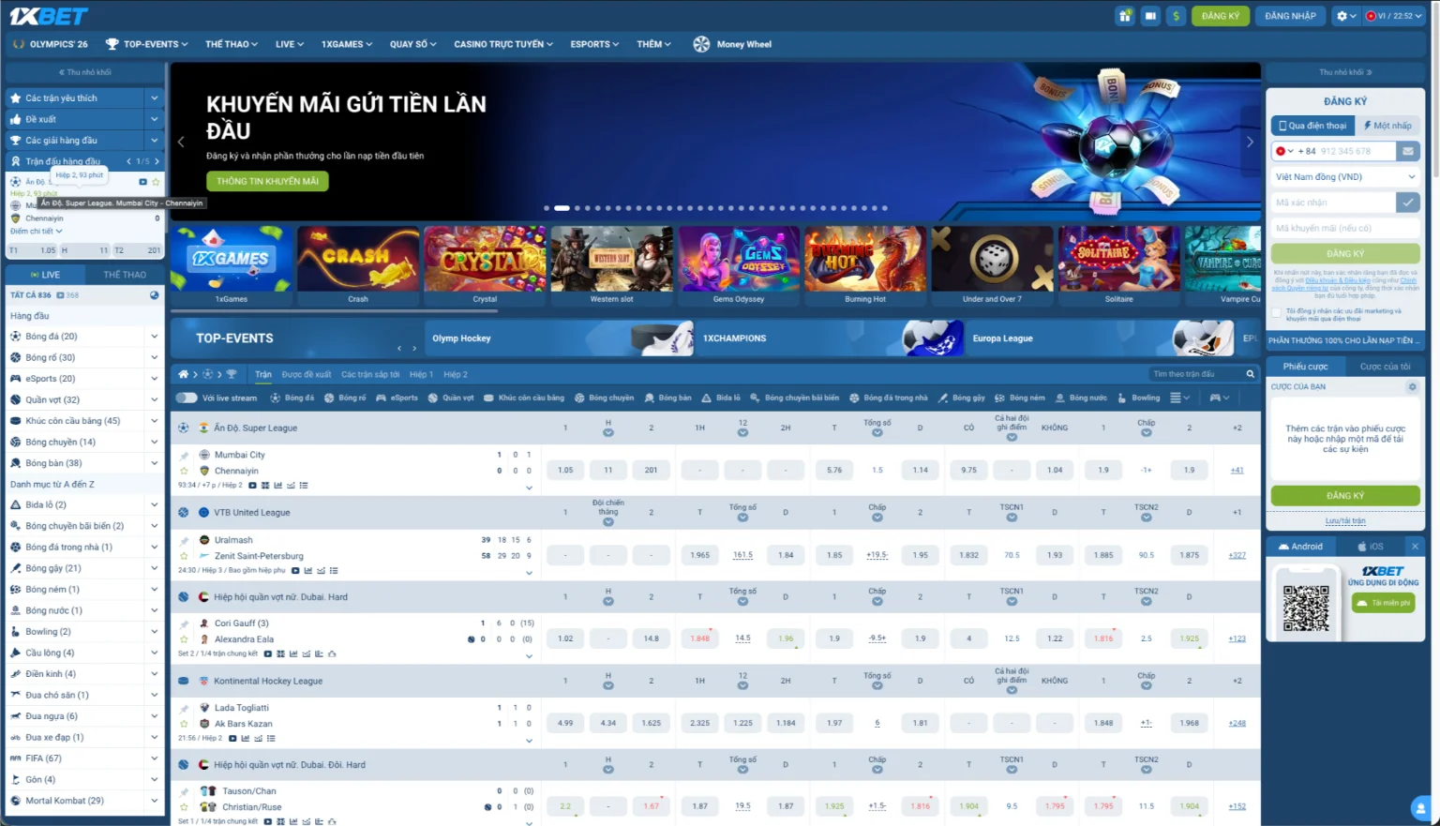Toggle the 'Với live stream' switch
Image resolution: width=1440 pixels, height=826 pixels.
click(186, 398)
